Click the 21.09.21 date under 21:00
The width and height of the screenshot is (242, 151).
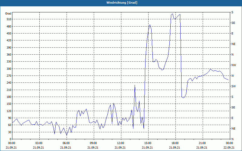(x=202, y=148)
